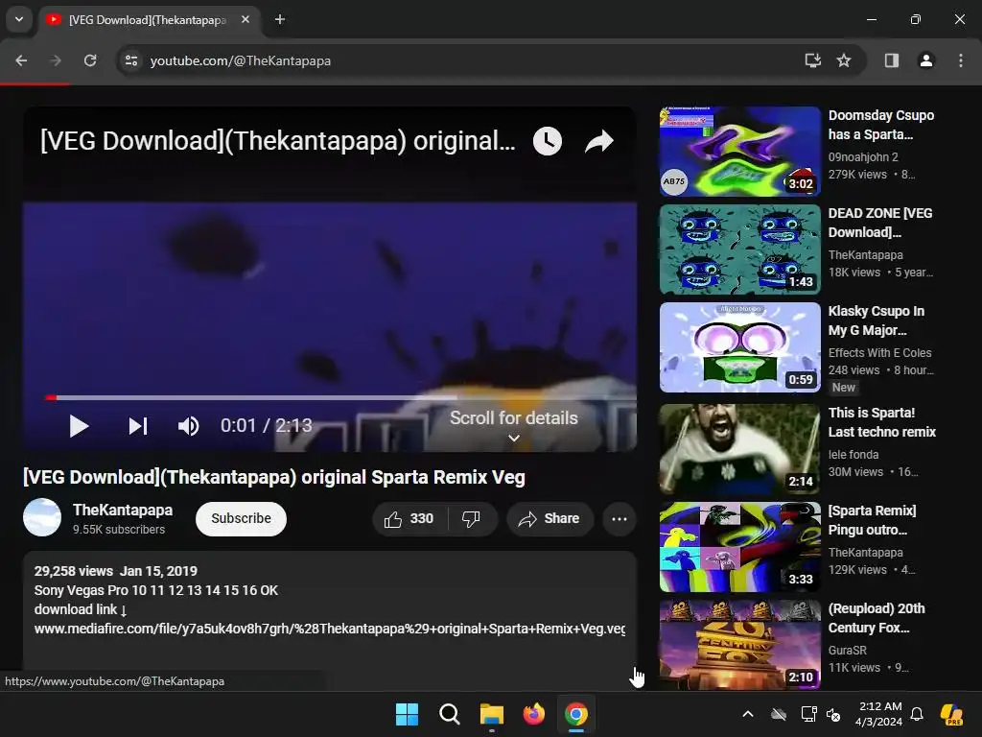Click the install app icon in the address bar
Image resolution: width=982 pixels, height=737 pixels.
[813, 60]
